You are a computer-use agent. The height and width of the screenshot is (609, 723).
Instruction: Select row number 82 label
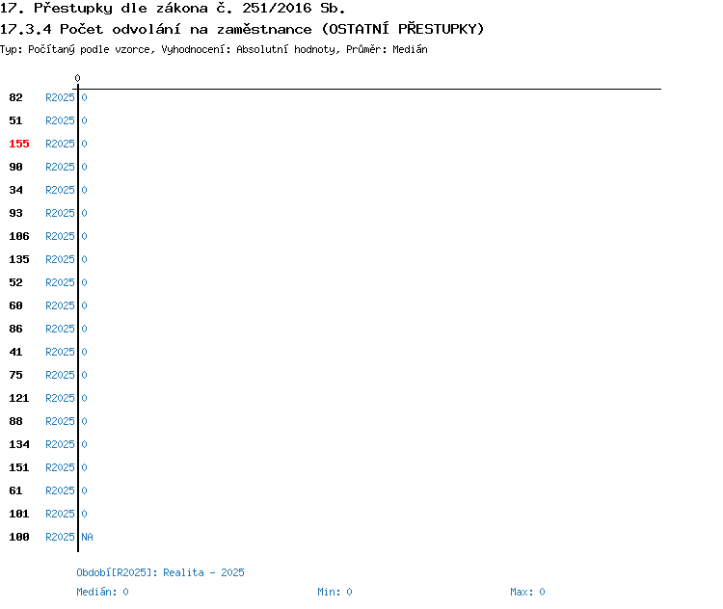tap(16, 97)
